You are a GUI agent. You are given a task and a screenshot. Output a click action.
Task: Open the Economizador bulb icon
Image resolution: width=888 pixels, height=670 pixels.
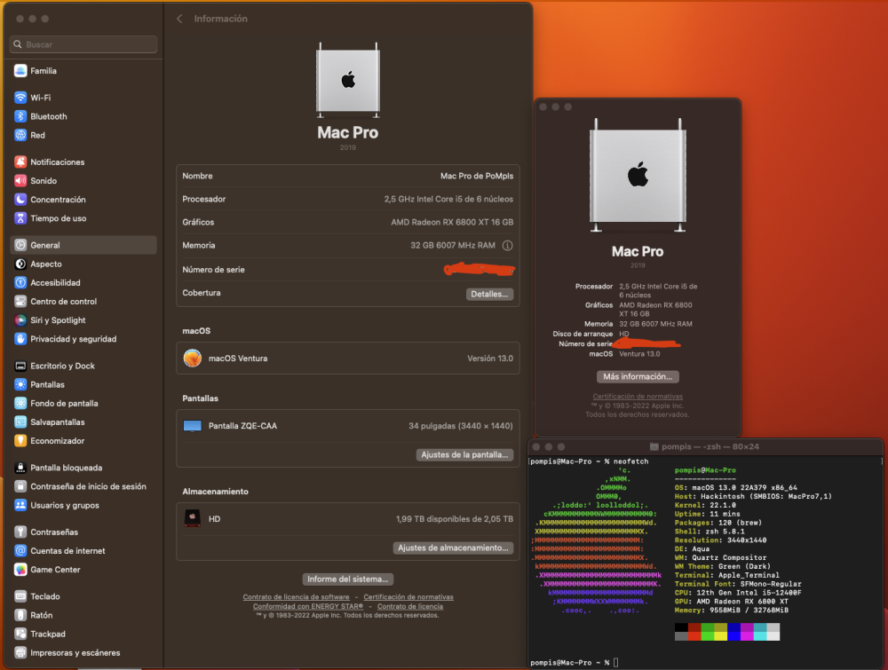coord(20,440)
